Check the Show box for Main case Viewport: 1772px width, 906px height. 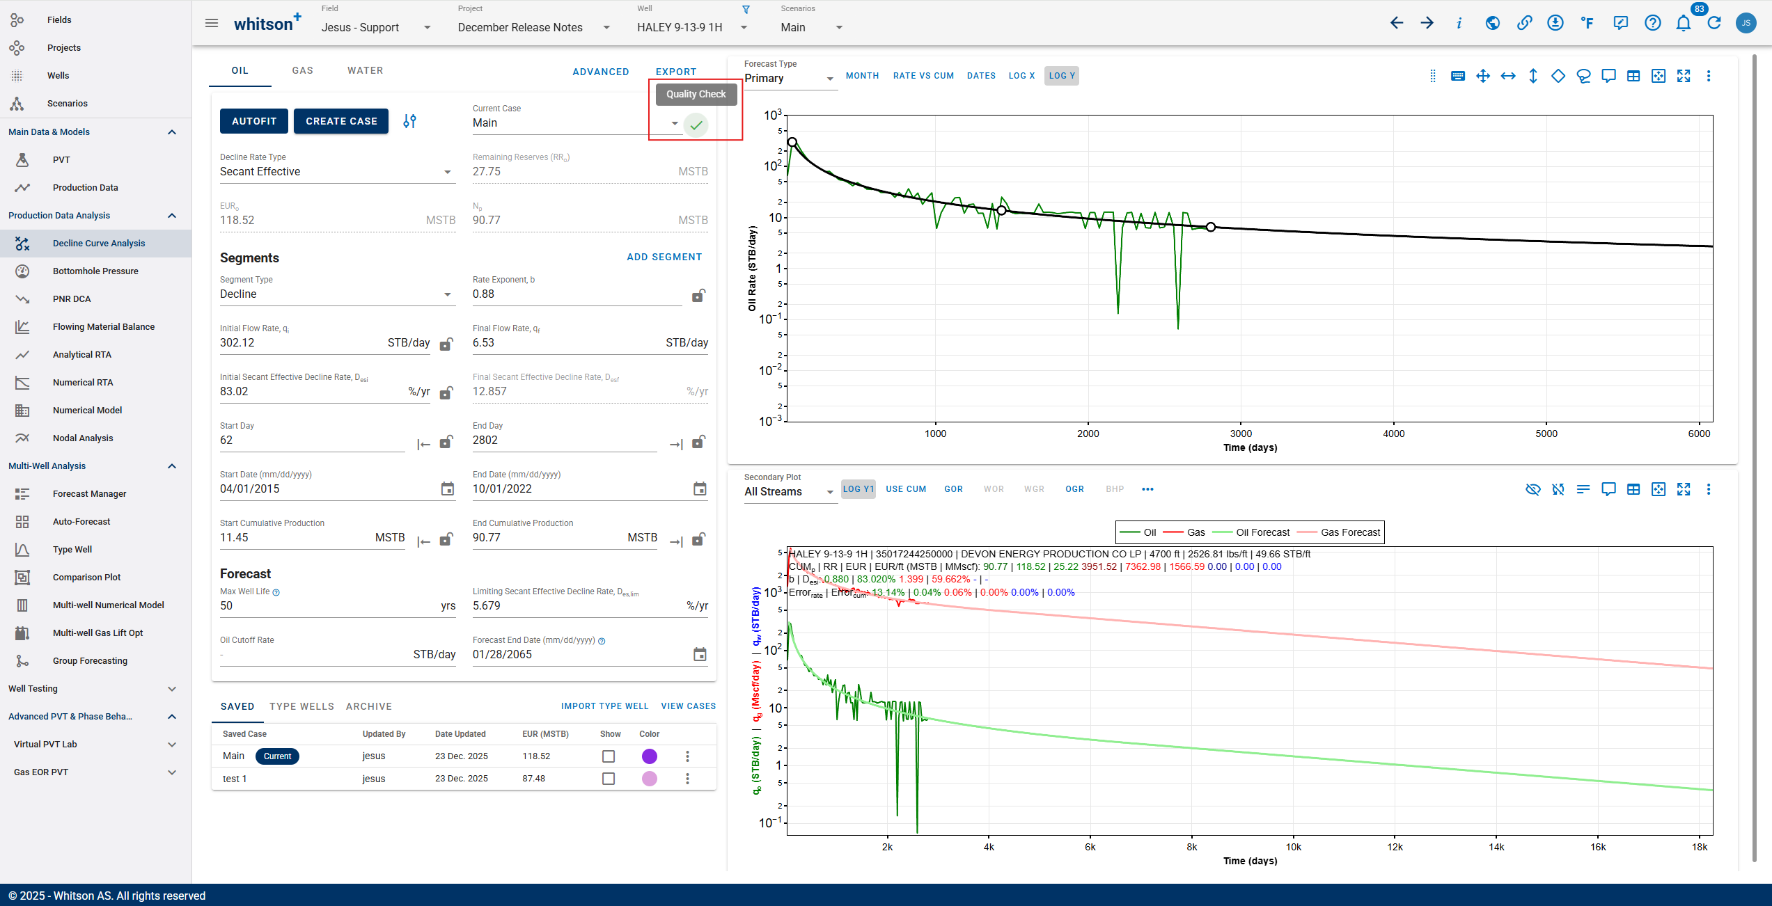click(609, 756)
